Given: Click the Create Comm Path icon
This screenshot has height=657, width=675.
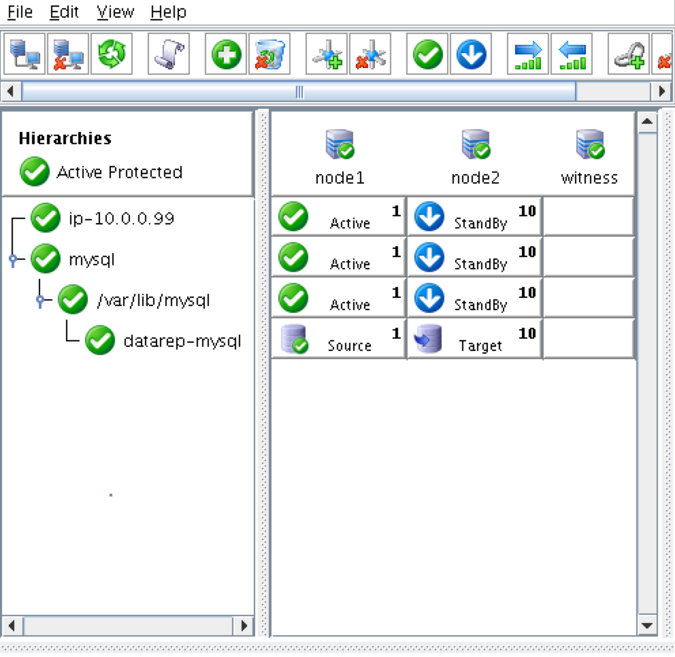Looking at the screenshot, I should click(327, 54).
